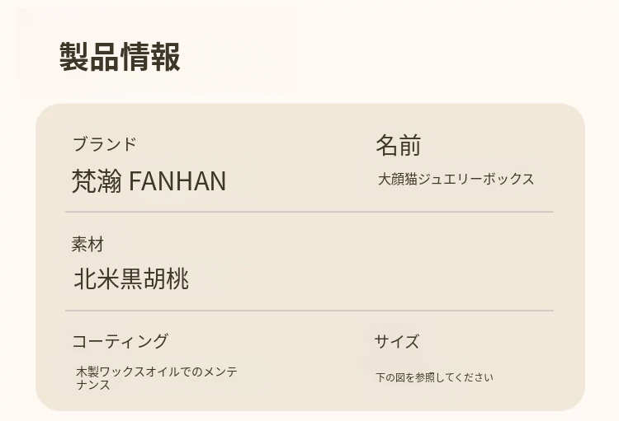
Task: Click the 製品情報 page heading
Action: pos(120,58)
